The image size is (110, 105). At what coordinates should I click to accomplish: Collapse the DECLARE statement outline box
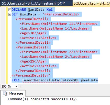10,10
